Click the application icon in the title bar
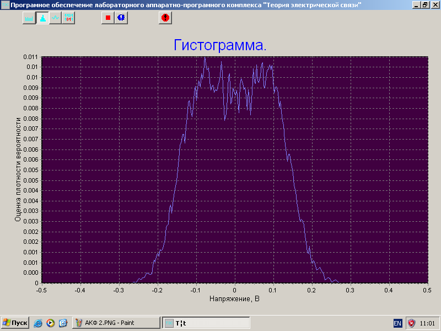The height and width of the screenshot is (331, 441). [x=5, y=5]
